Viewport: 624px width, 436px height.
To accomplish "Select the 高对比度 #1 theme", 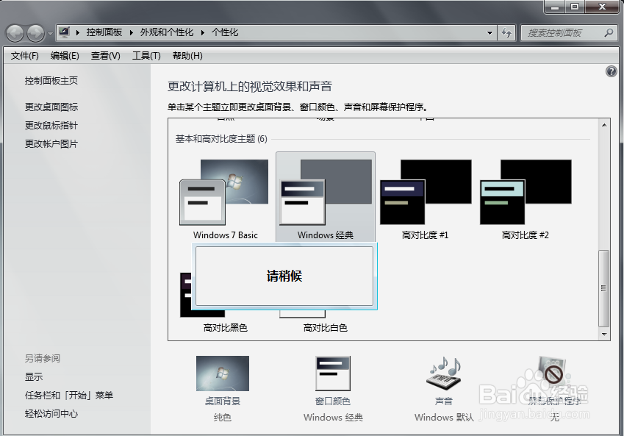I will [x=425, y=198].
